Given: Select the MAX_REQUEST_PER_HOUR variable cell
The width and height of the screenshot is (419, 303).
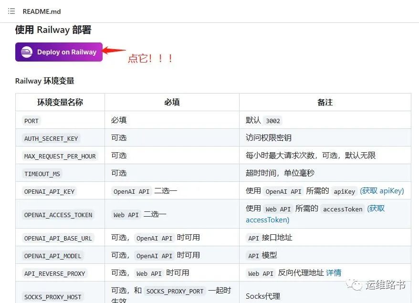Looking at the screenshot, I should click(x=60, y=156).
